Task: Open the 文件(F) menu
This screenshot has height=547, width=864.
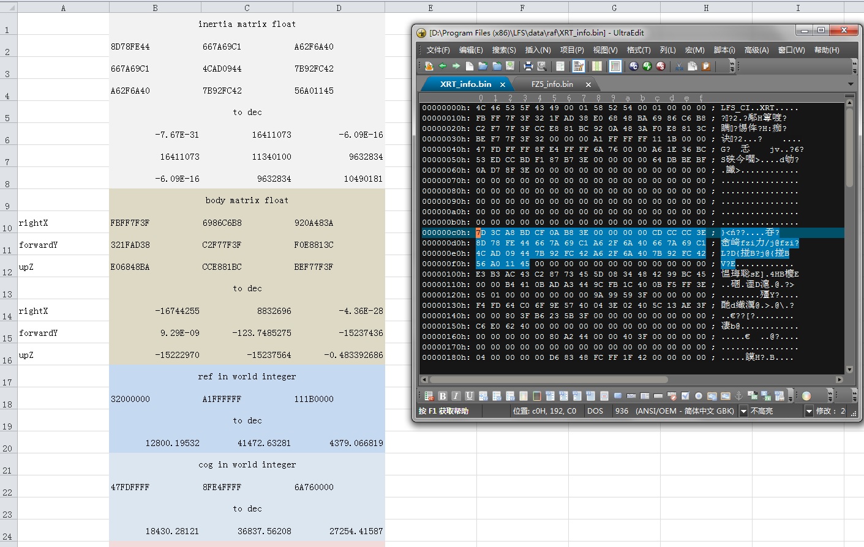Action: pyautogui.click(x=438, y=50)
